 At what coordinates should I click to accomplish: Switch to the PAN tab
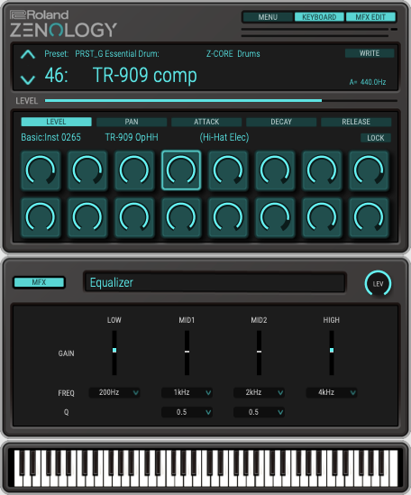[132, 122]
